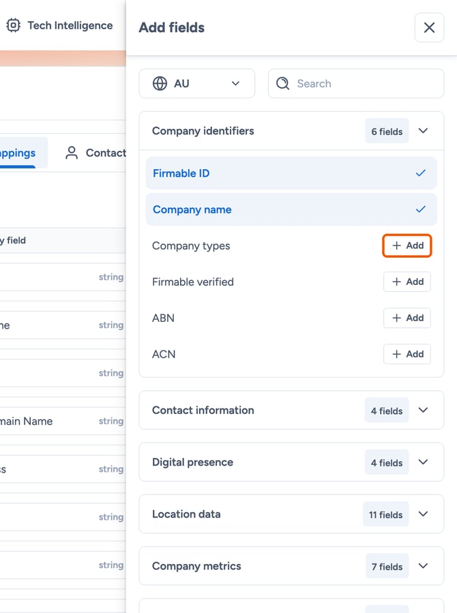457x613 pixels.
Task: Click the globe icon beside AU
Action: pos(160,83)
